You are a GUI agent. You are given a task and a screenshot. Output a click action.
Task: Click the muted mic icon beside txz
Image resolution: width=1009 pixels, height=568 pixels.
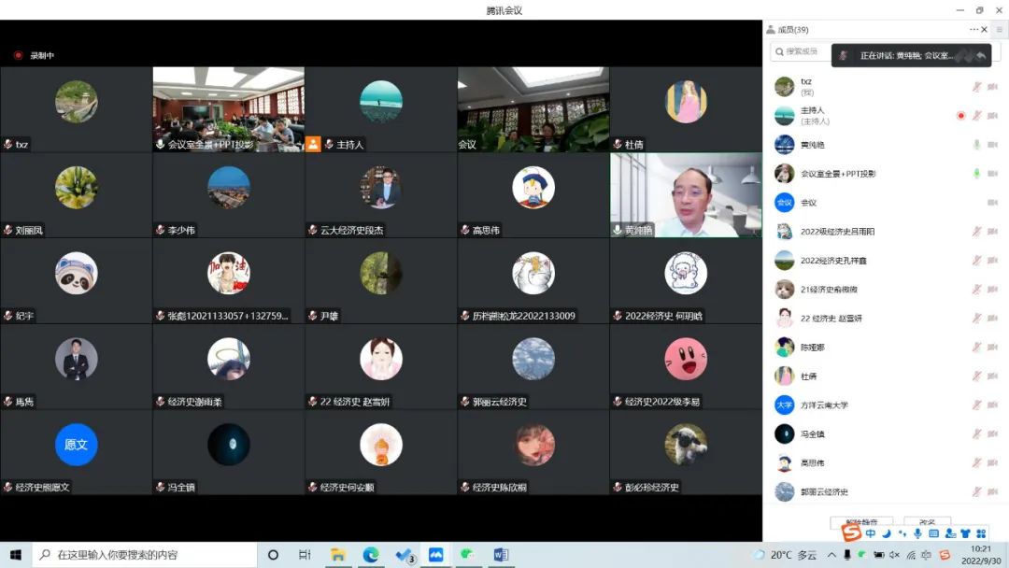pos(976,87)
